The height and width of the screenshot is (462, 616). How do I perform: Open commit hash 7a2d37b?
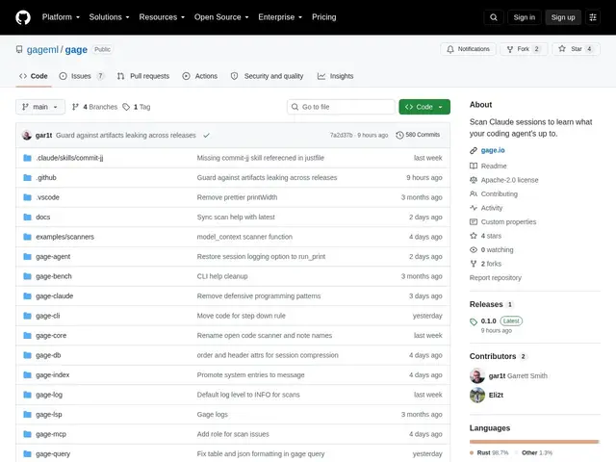click(x=341, y=135)
